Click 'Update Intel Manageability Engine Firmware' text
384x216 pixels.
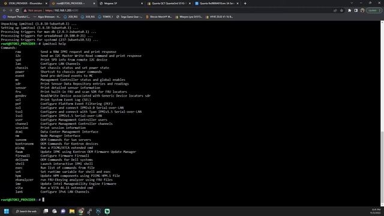pos(79,184)
